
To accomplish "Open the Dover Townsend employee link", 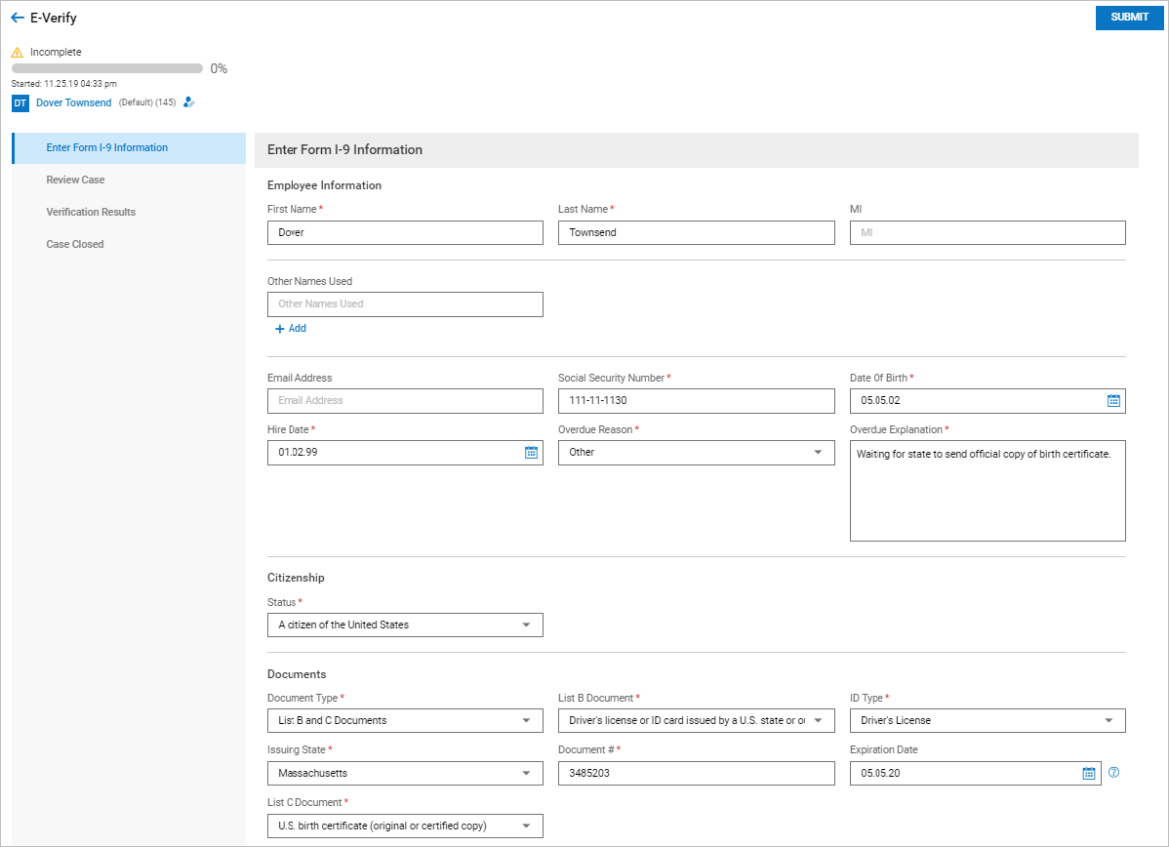I will [x=74, y=102].
